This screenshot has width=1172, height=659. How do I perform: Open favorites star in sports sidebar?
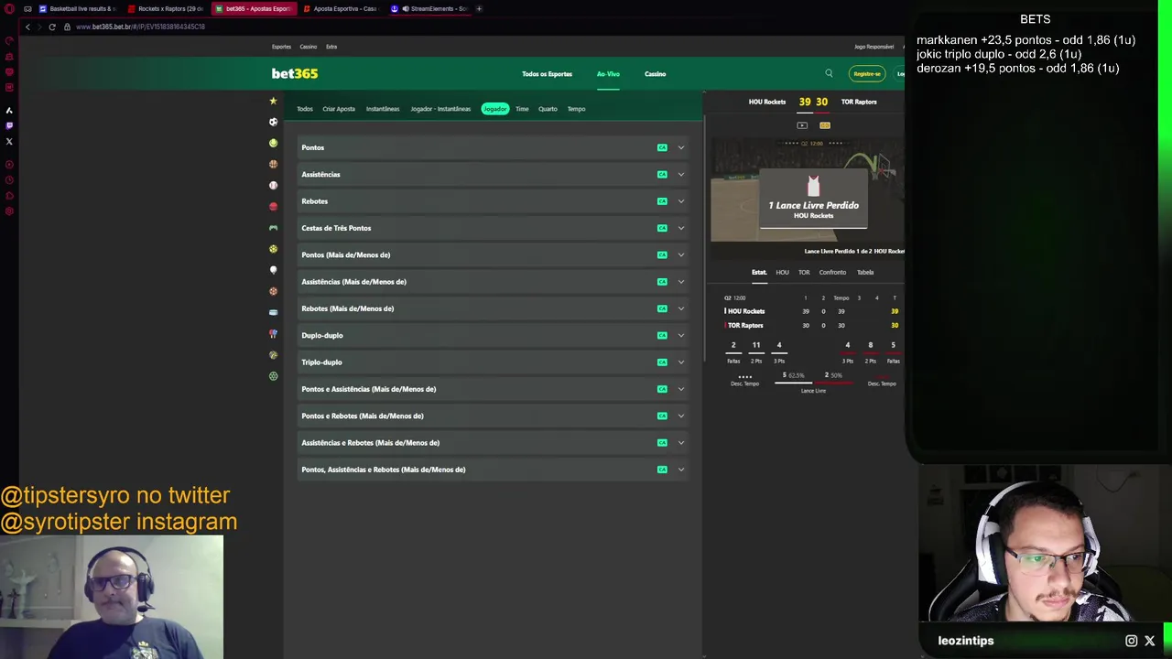tap(273, 101)
